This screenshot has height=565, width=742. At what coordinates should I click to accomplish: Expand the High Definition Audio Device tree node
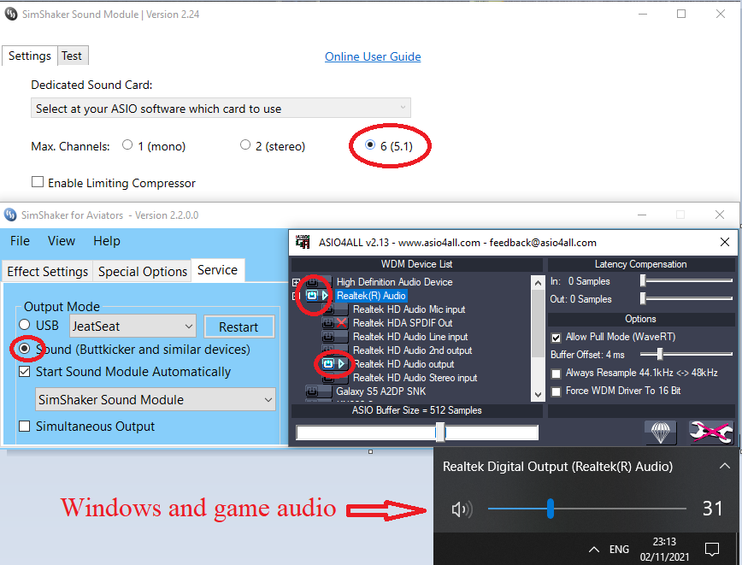(x=296, y=282)
